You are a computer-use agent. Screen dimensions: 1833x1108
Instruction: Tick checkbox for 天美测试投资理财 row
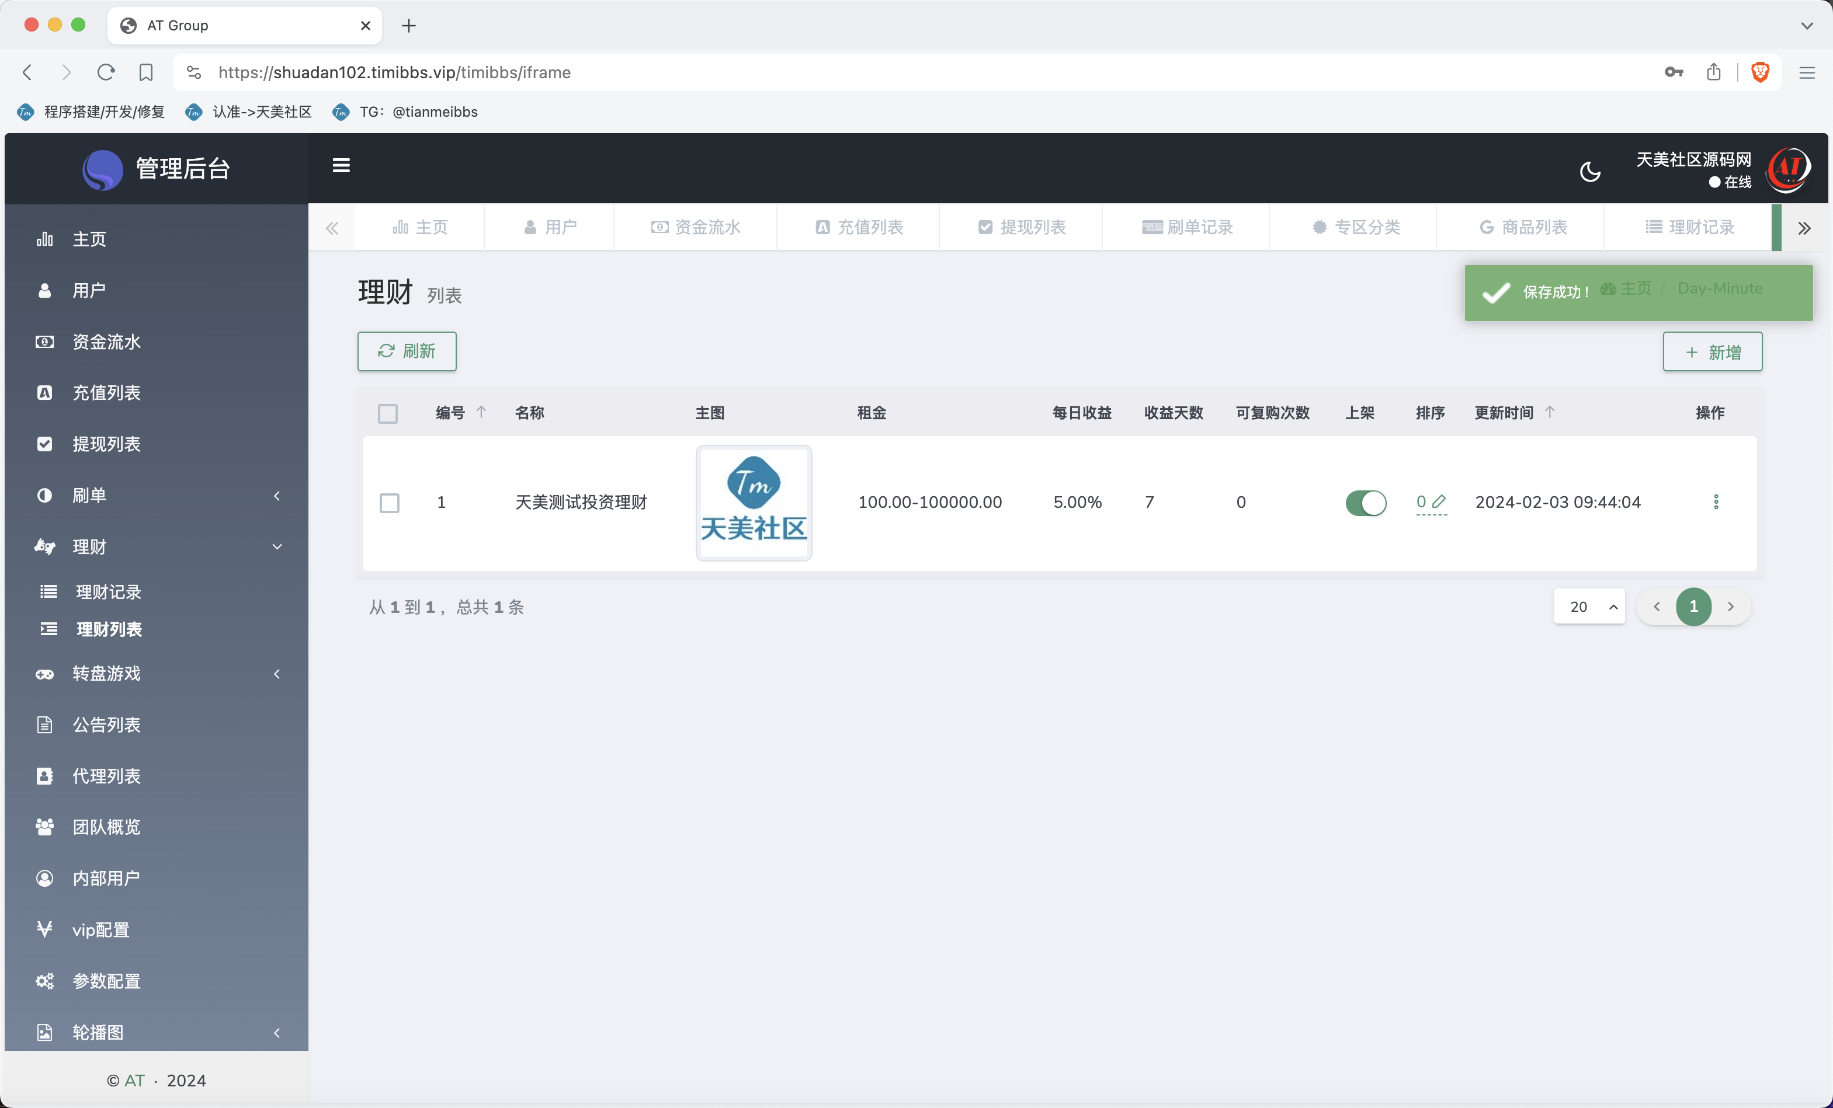click(x=389, y=503)
